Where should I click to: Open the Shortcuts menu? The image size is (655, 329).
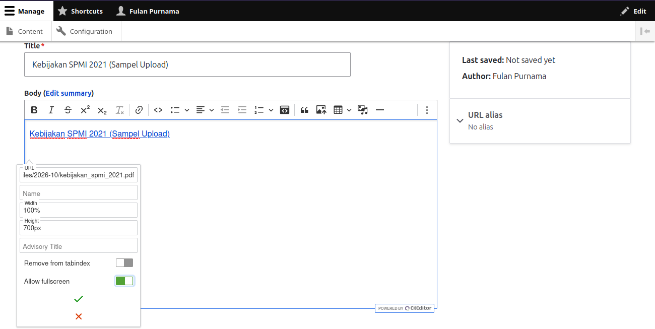(80, 11)
